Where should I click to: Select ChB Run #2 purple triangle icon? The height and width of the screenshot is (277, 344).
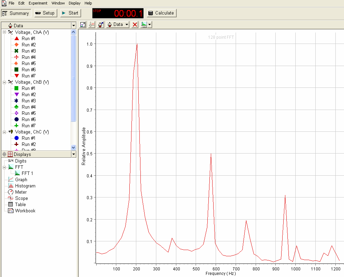click(x=17, y=94)
